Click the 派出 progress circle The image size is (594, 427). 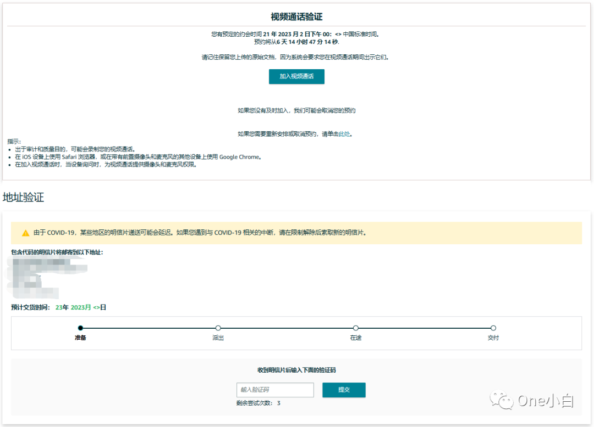[218, 328]
